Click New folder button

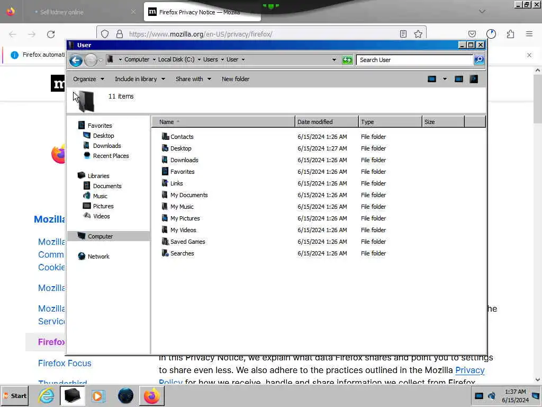(x=236, y=79)
